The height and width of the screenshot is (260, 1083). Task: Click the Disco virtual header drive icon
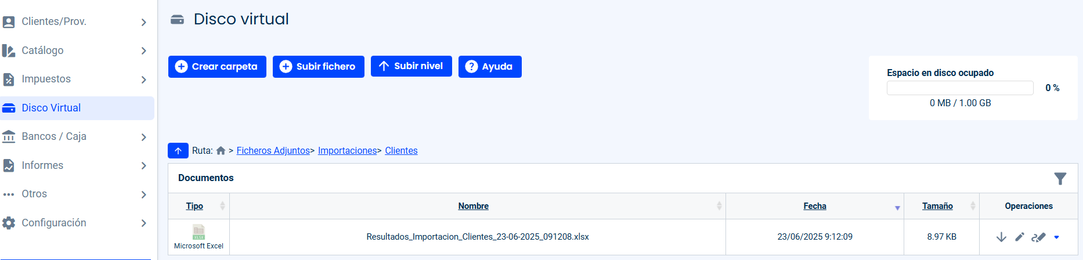pyautogui.click(x=177, y=20)
